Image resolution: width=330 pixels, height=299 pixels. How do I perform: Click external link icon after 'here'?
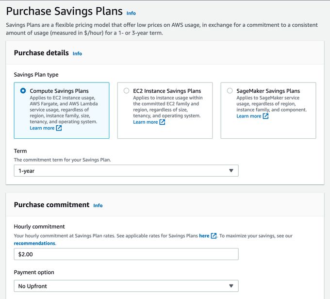tap(214, 236)
